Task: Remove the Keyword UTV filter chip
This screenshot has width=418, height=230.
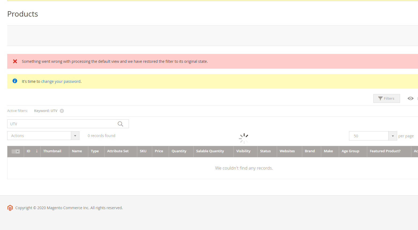Action: tap(62, 111)
